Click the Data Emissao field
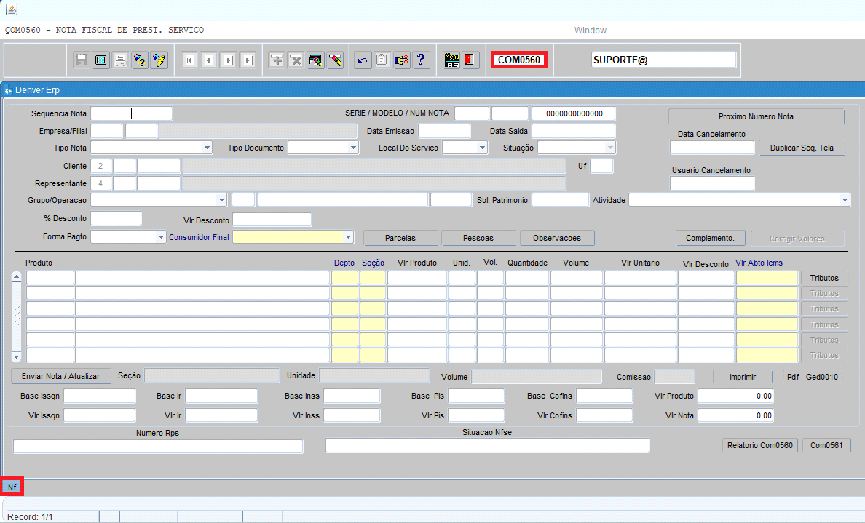 click(x=444, y=131)
